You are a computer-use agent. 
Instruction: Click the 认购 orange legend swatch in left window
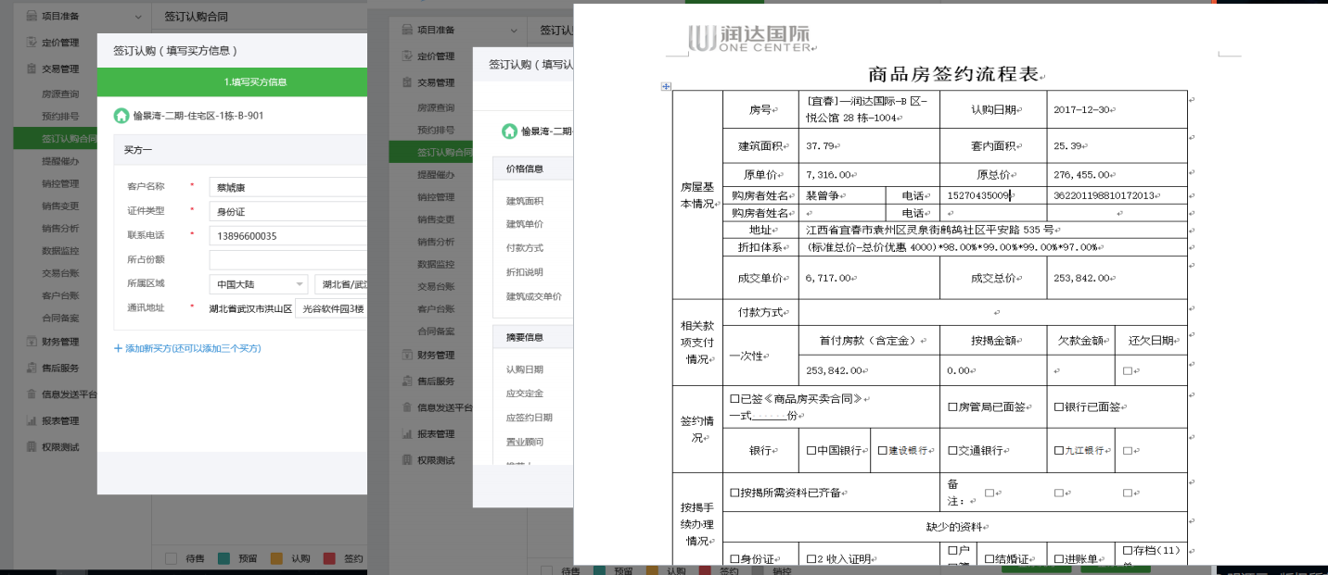pyautogui.click(x=276, y=558)
